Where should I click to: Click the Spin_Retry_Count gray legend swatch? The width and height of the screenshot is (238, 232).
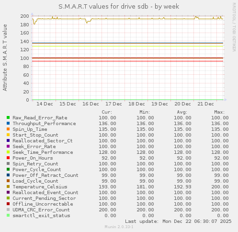tap(8, 163)
